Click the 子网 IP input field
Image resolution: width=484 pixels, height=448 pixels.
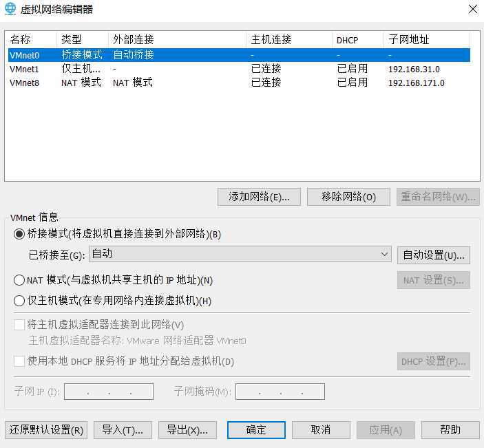tap(109, 392)
